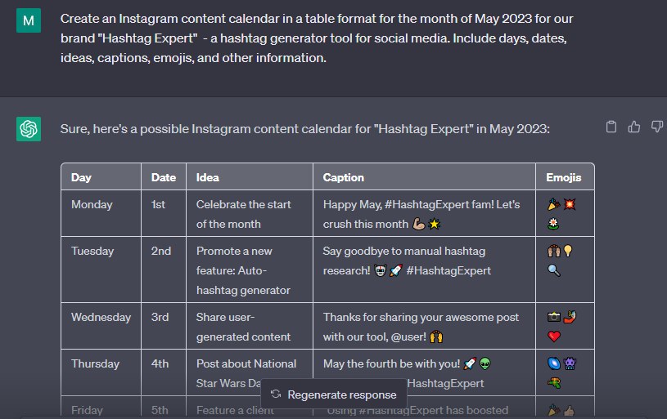The image size is (667, 419).
Task: Click the "Celebrate the start of the month" idea
Action: 244,214
